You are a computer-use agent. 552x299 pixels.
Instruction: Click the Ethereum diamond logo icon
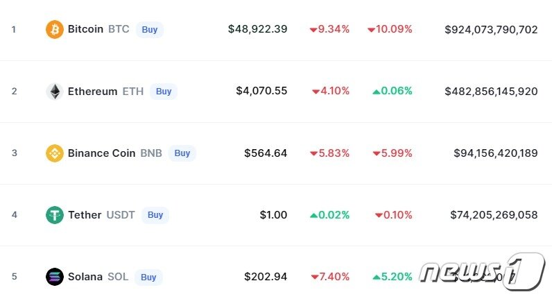tap(54, 91)
